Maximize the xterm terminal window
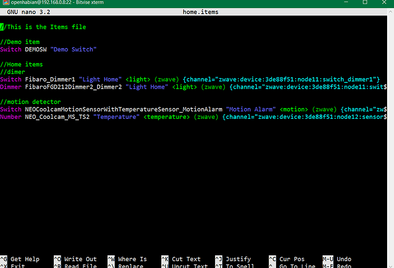Screen dimensions: 394x268 [364, 3]
